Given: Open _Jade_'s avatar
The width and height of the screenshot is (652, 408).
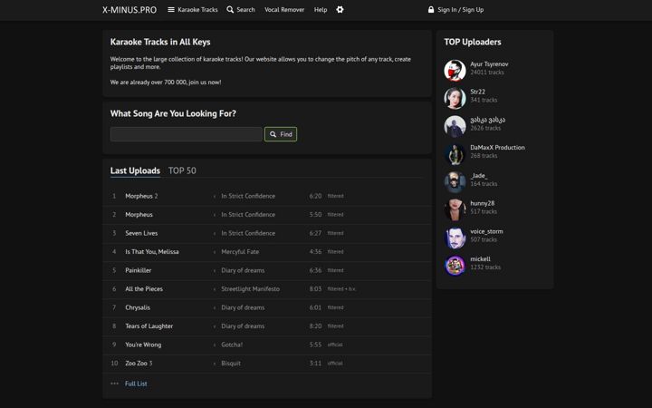Looking at the screenshot, I should 455,182.
